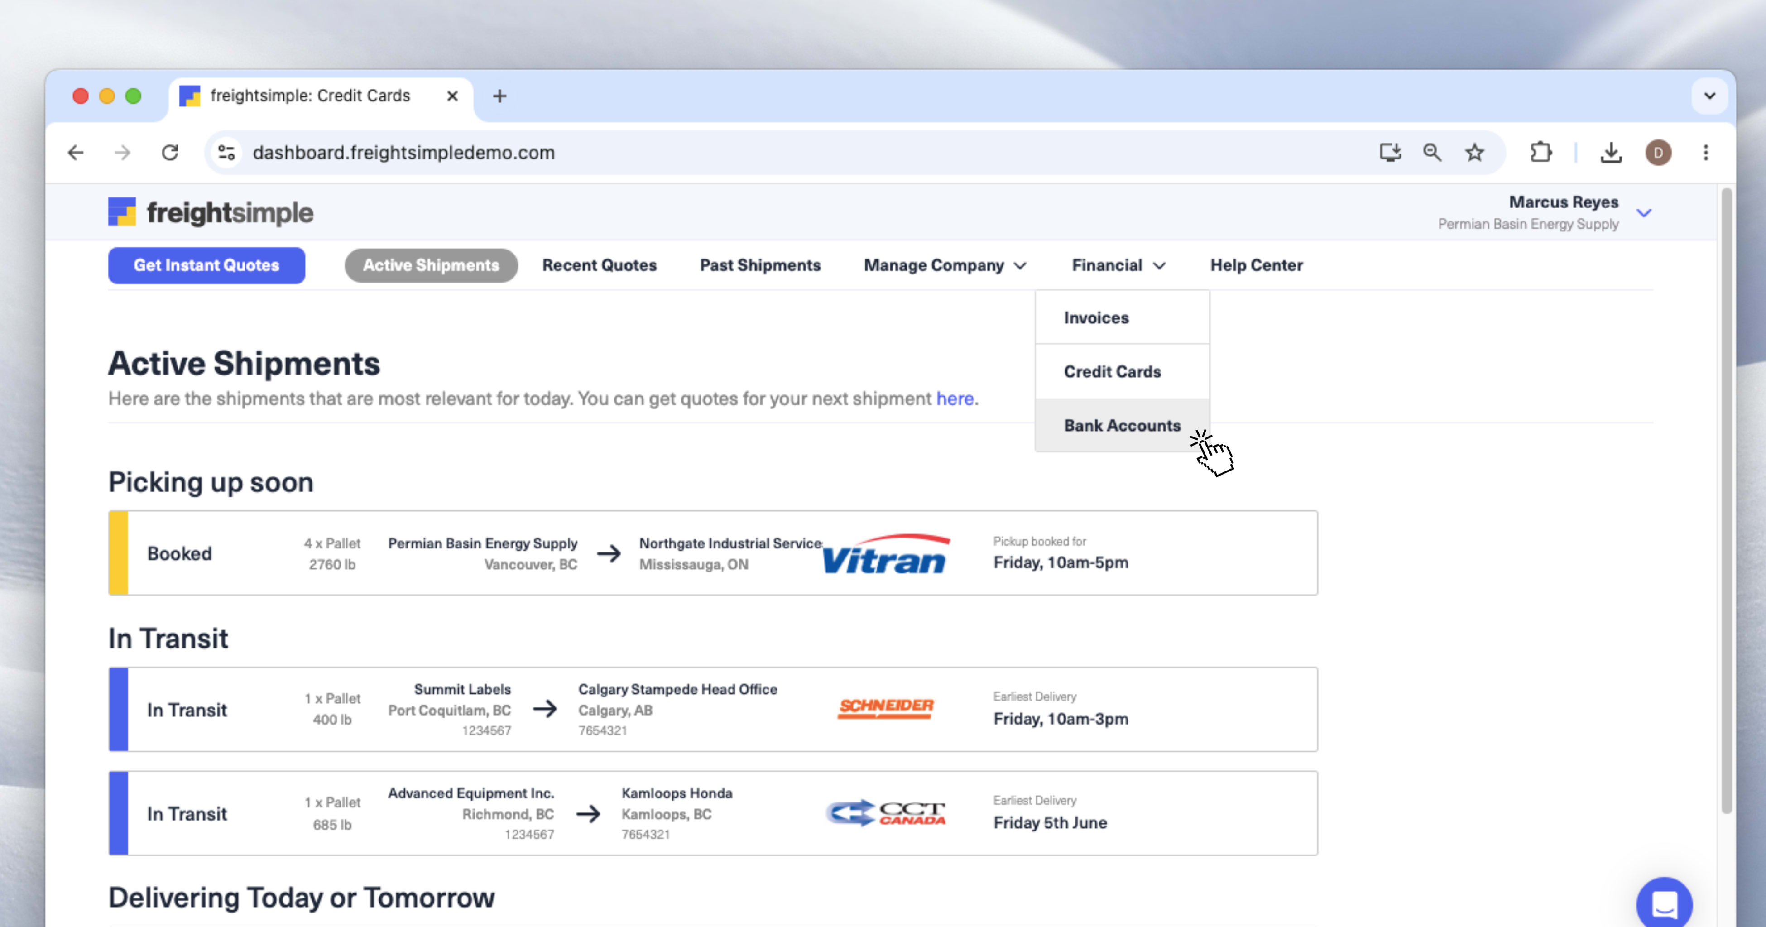Click 'Friday 5th June' delivery date
Screen dimensions: 1766x927
point(1050,822)
